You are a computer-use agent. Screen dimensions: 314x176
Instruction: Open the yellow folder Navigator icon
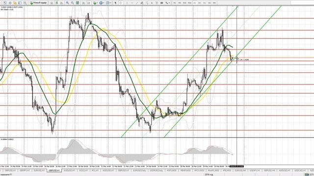pos(15,3)
